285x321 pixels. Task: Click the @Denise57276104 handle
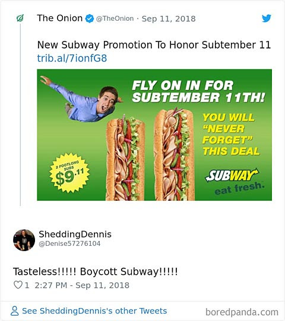click(x=69, y=243)
